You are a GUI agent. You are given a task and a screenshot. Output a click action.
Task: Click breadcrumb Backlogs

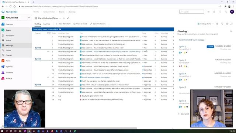[x=72, y=12]
